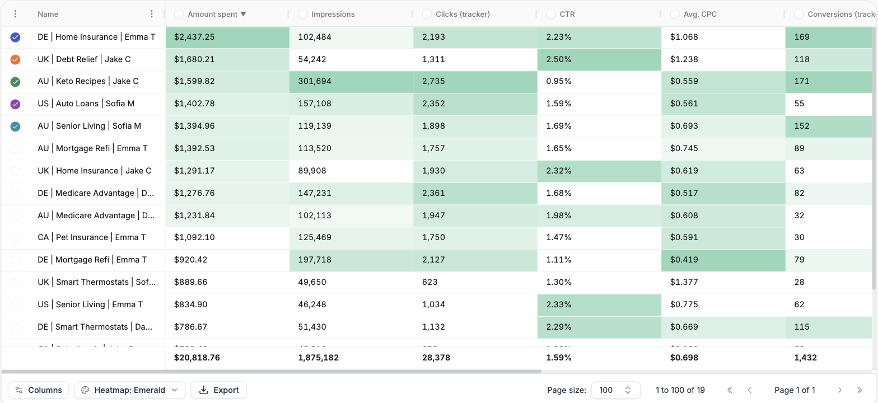Viewport: 878px width, 403px height.
Task: Open the Columns chooser
Action: tap(38, 390)
